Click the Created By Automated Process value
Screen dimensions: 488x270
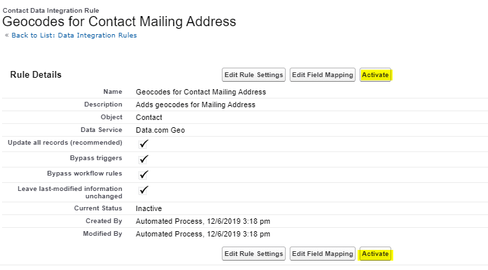click(x=202, y=221)
